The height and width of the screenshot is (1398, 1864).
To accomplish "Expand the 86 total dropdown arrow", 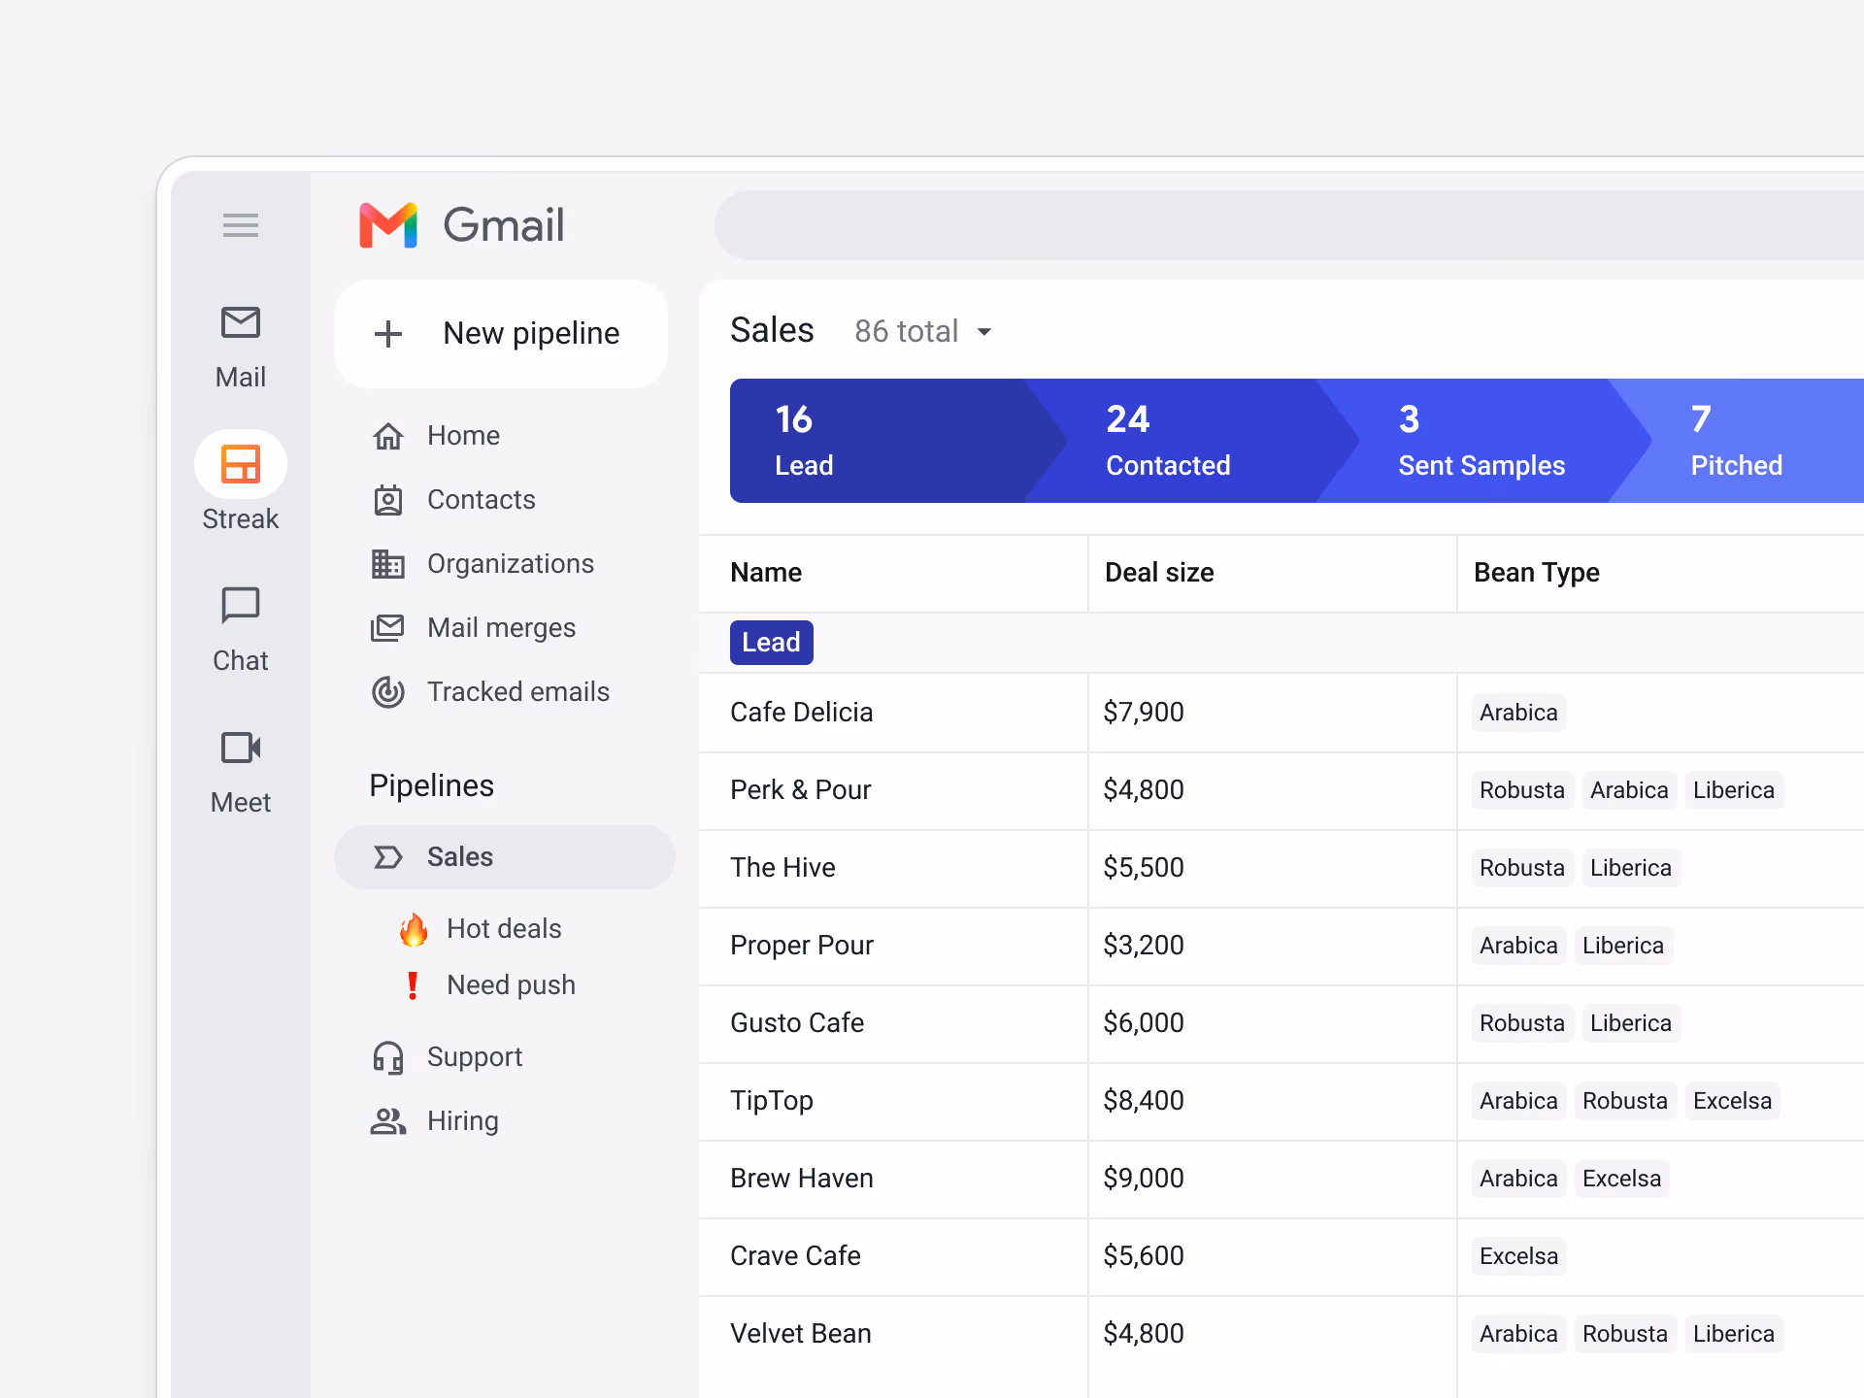I will [x=984, y=332].
